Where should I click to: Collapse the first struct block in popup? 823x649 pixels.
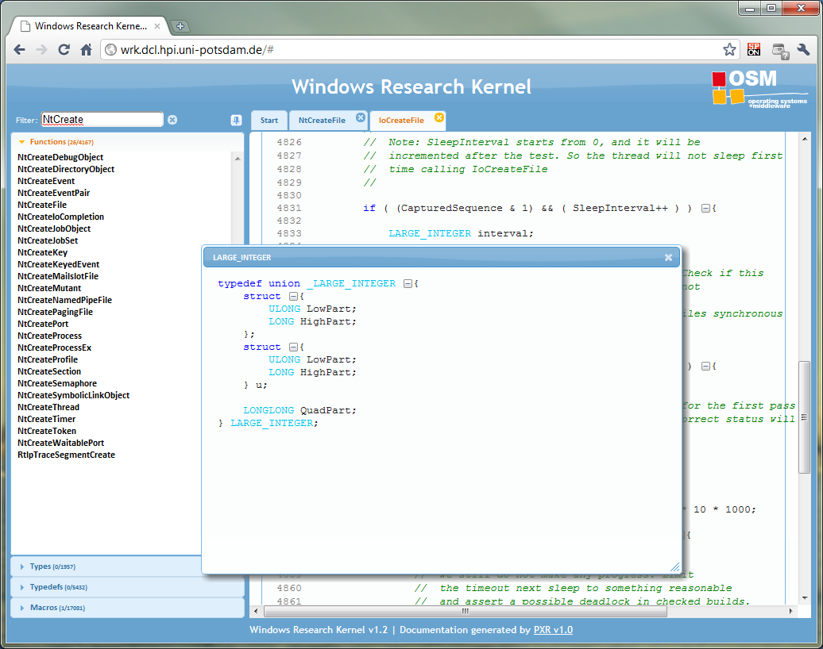[293, 296]
